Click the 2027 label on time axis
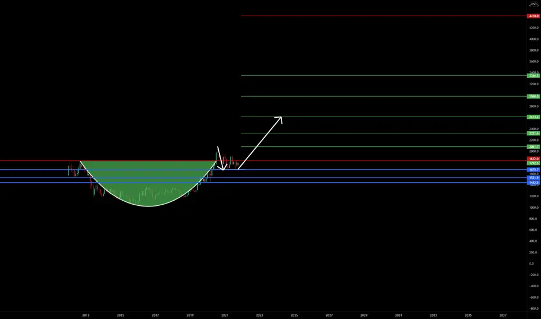This screenshot has width=541, height=319. (x=329, y=315)
